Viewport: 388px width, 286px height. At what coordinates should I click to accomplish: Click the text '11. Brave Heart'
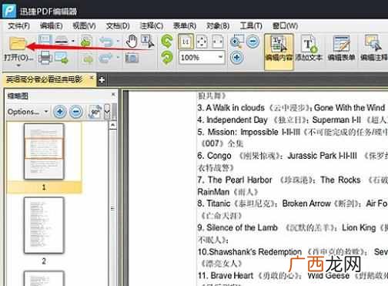coord(226,276)
